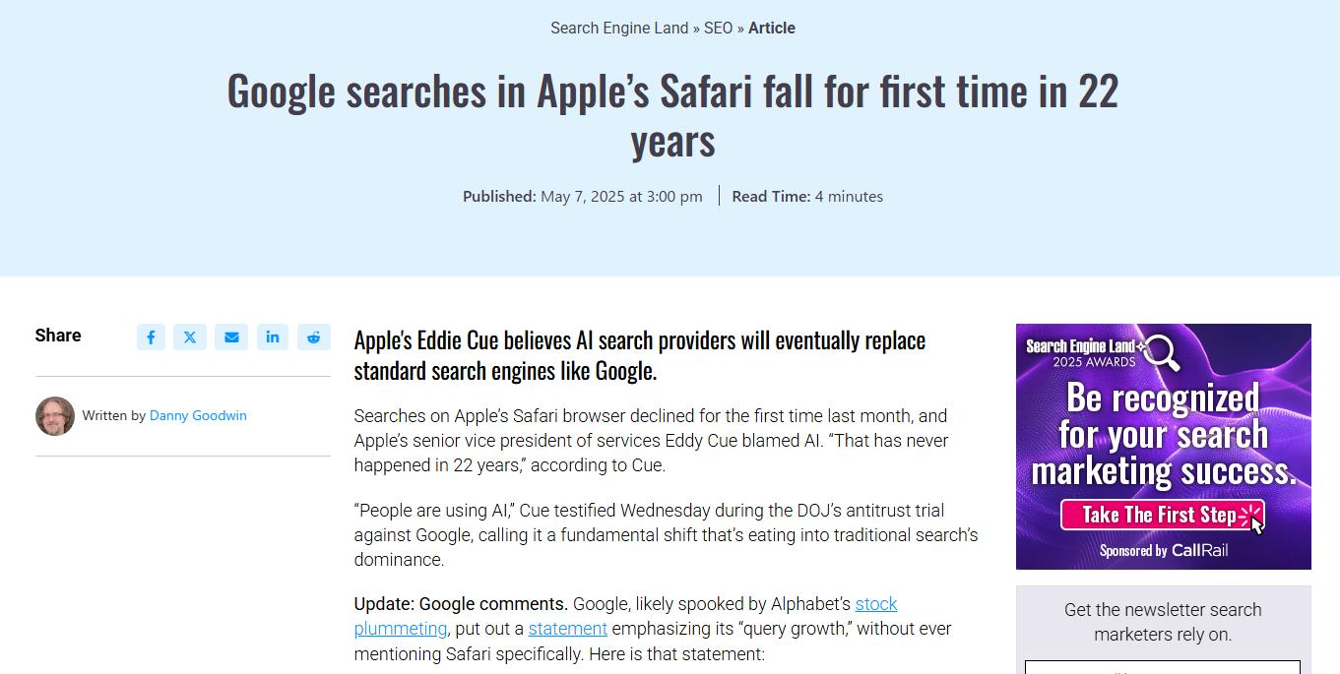Share article on X (Twitter)
The height and width of the screenshot is (674, 1340).
click(190, 337)
